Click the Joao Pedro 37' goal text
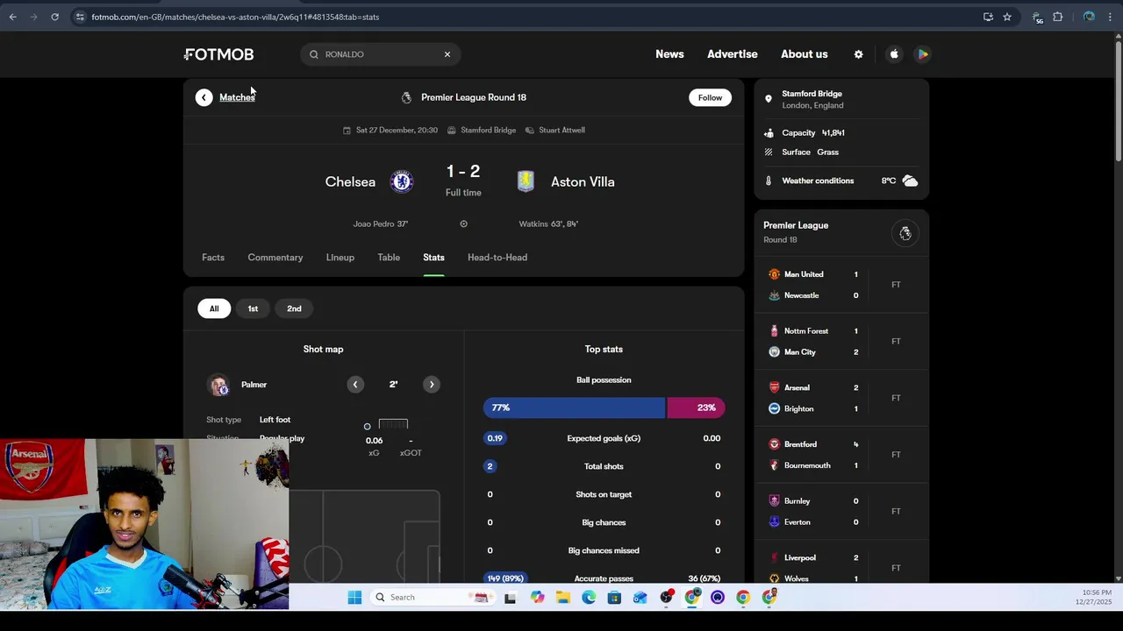The height and width of the screenshot is (631, 1123). [x=380, y=223]
